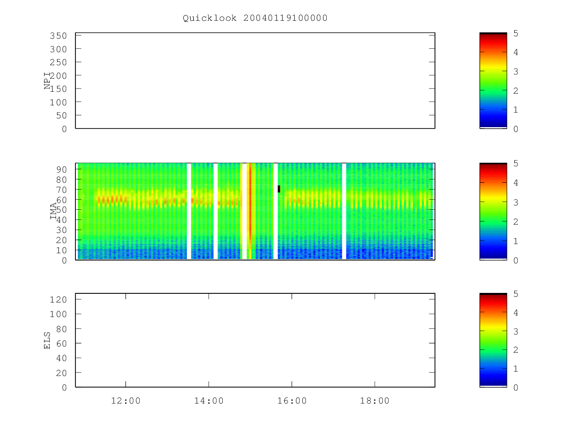Select the ELS y-axis label
580x435 pixels.
[48, 340]
